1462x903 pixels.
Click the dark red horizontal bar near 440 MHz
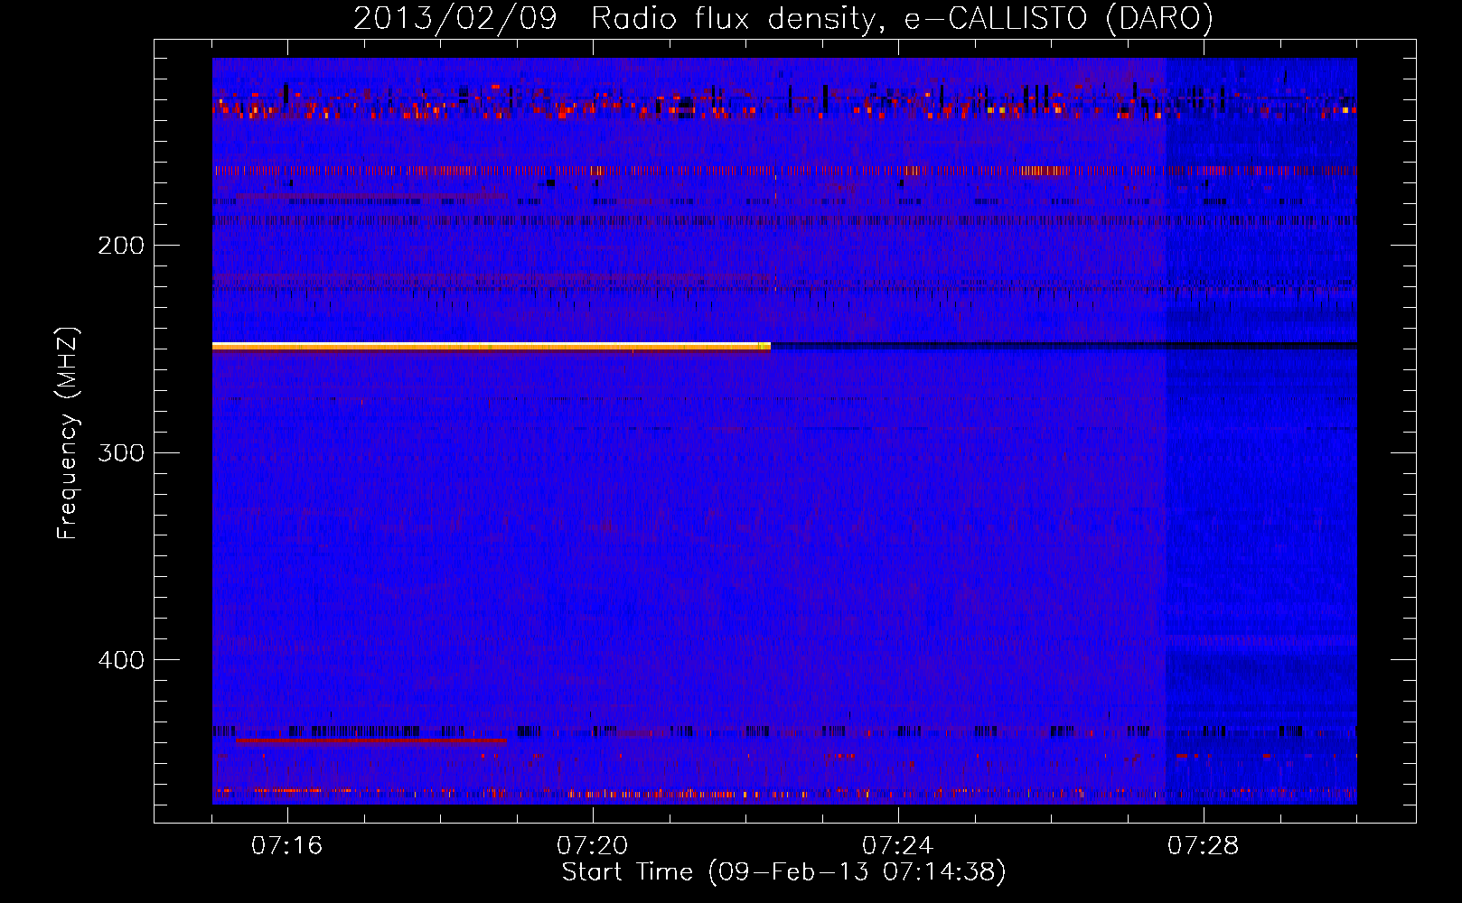coord(371,740)
